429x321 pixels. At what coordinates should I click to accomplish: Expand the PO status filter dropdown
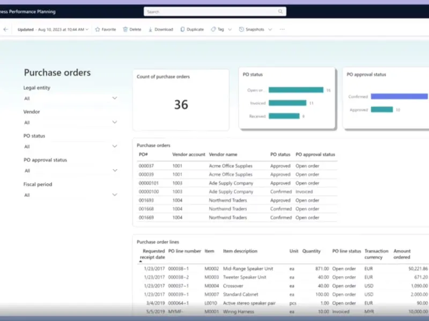coord(114,146)
